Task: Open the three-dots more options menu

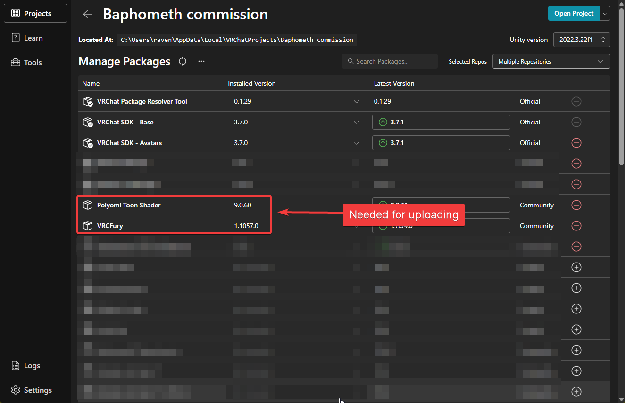Action: [201, 61]
